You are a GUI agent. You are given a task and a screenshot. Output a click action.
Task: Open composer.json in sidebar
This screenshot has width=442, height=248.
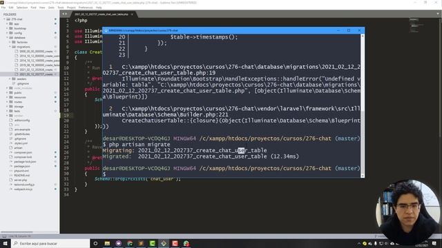coord(23,152)
